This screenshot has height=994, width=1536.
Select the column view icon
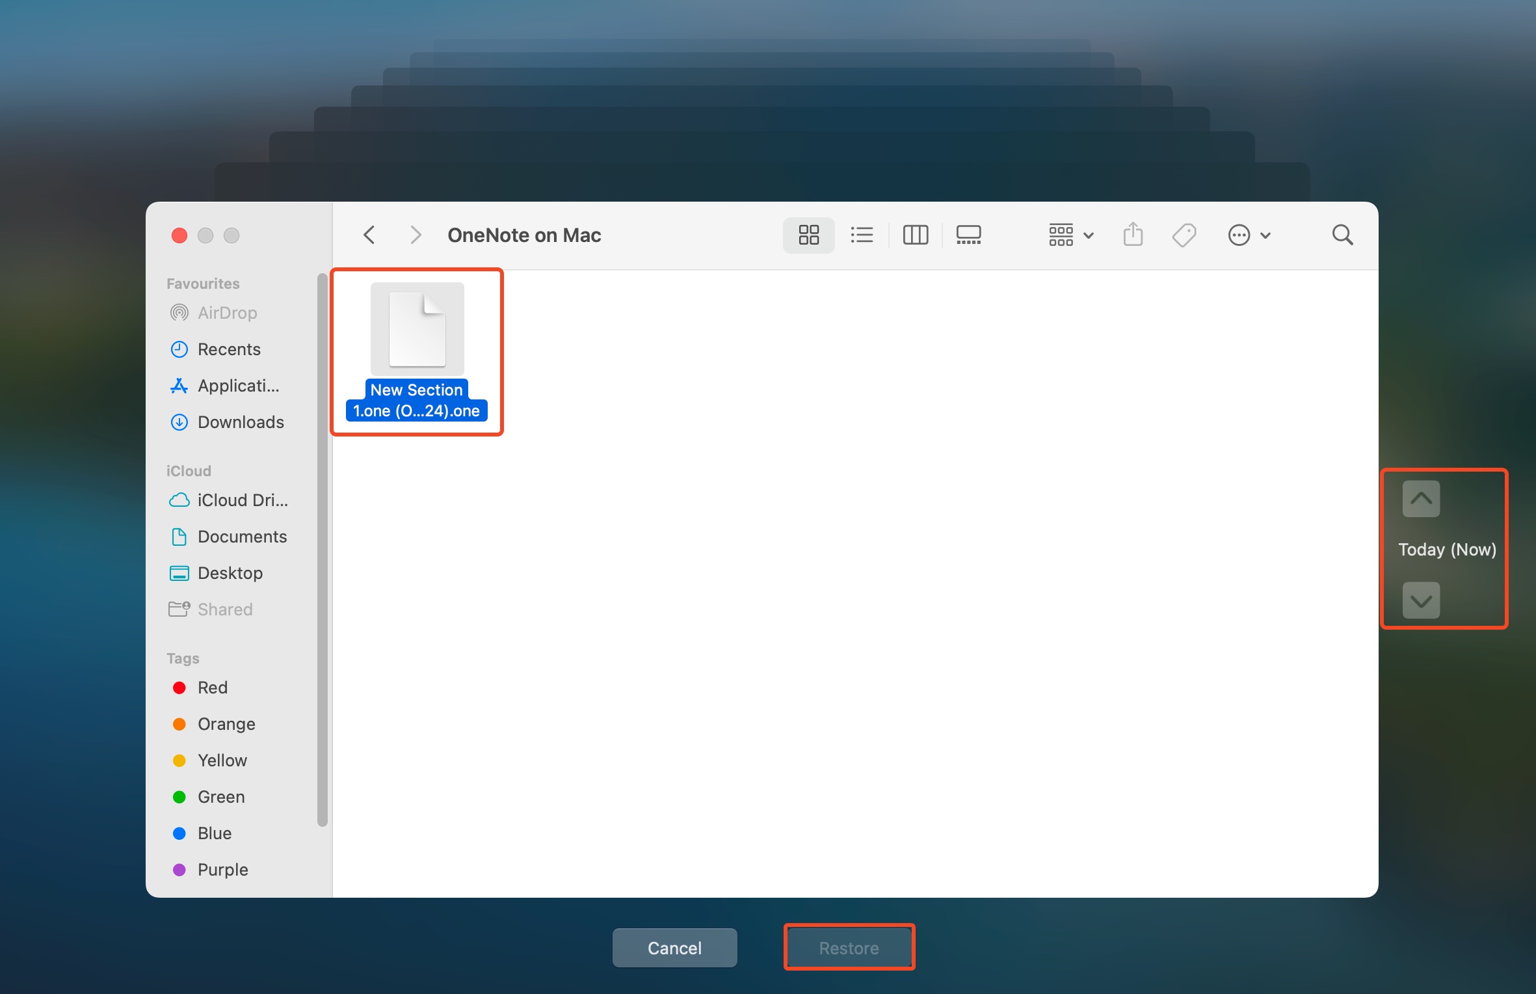pos(916,235)
